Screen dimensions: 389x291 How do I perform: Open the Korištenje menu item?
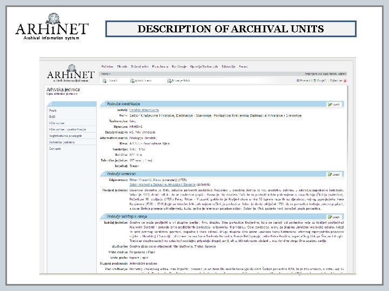[179, 67]
